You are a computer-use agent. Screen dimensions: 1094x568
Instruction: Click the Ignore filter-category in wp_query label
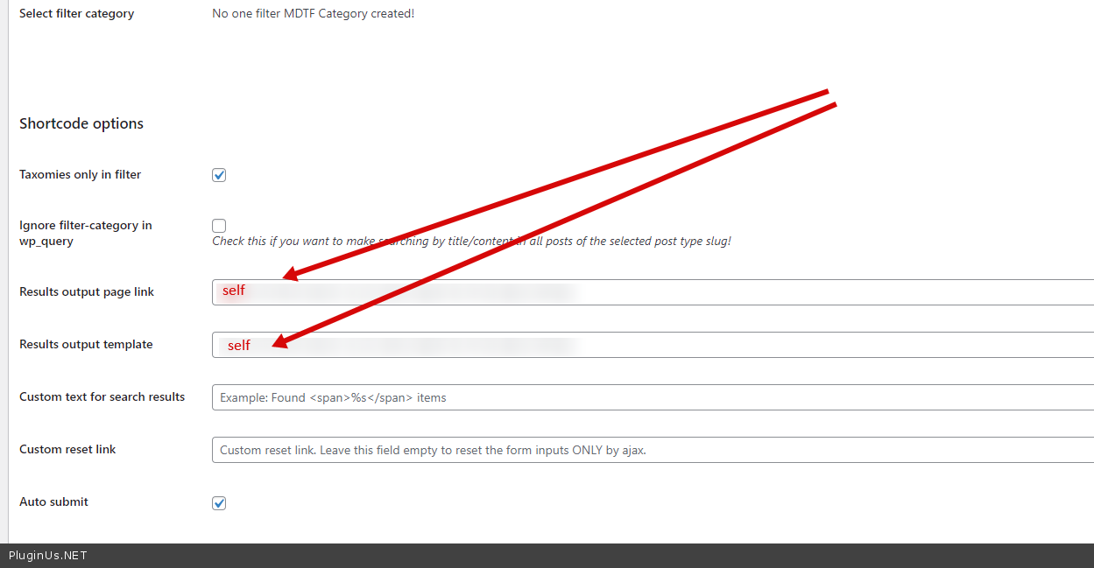coord(85,233)
